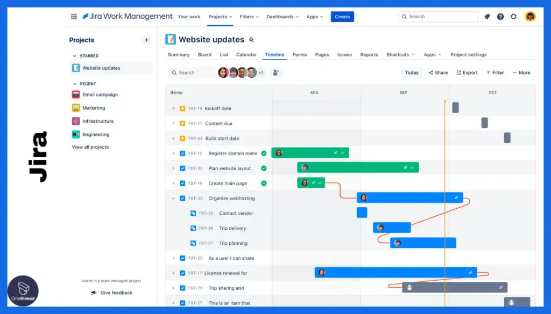Open View all projects link
This screenshot has width=551, height=314.
(x=90, y=147)
